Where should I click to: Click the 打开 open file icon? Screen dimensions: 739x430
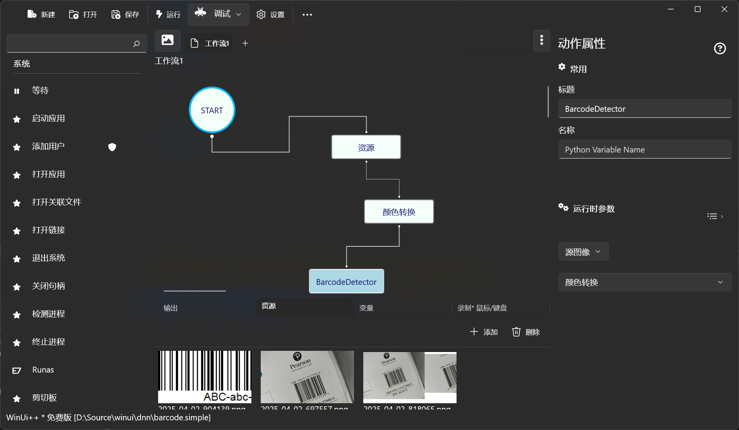tap(73, 14)
